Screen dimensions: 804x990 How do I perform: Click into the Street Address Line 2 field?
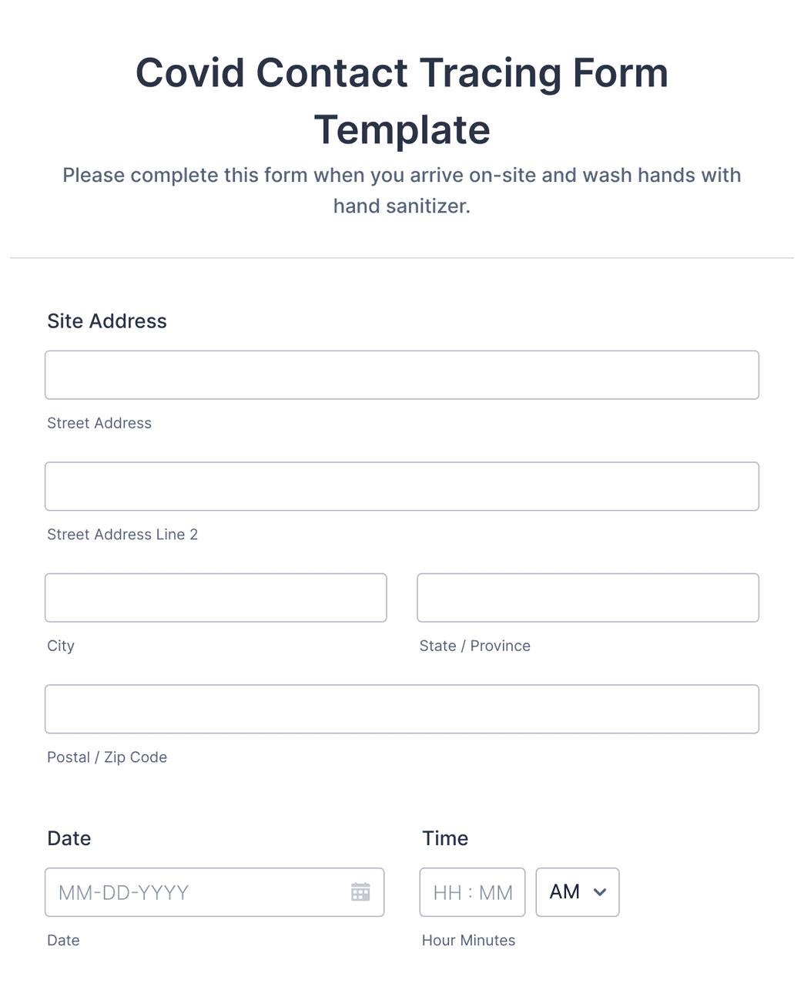coord(401,486)
